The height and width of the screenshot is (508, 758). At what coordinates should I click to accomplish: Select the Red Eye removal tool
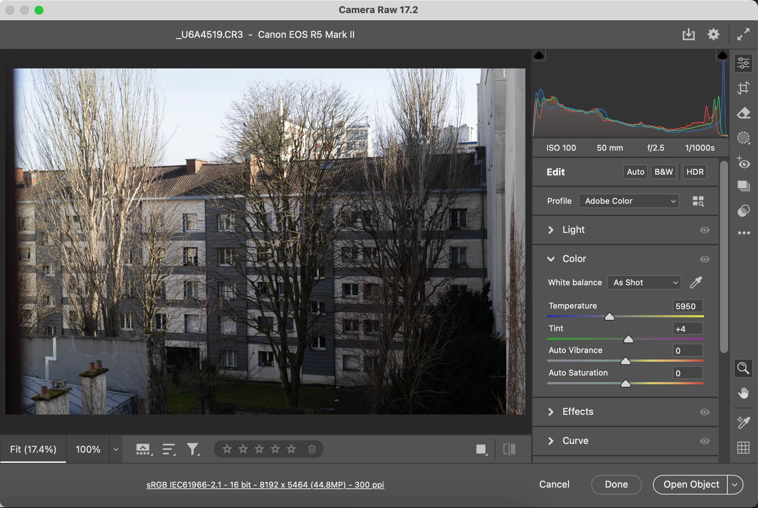tap(743, 163)
